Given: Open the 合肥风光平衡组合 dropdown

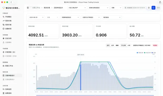Looking at the screenshot, I should click(x=91, y=17).
